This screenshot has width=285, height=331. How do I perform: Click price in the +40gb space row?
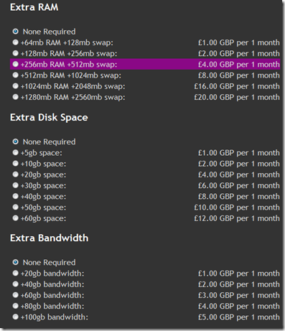click(239, 197)
